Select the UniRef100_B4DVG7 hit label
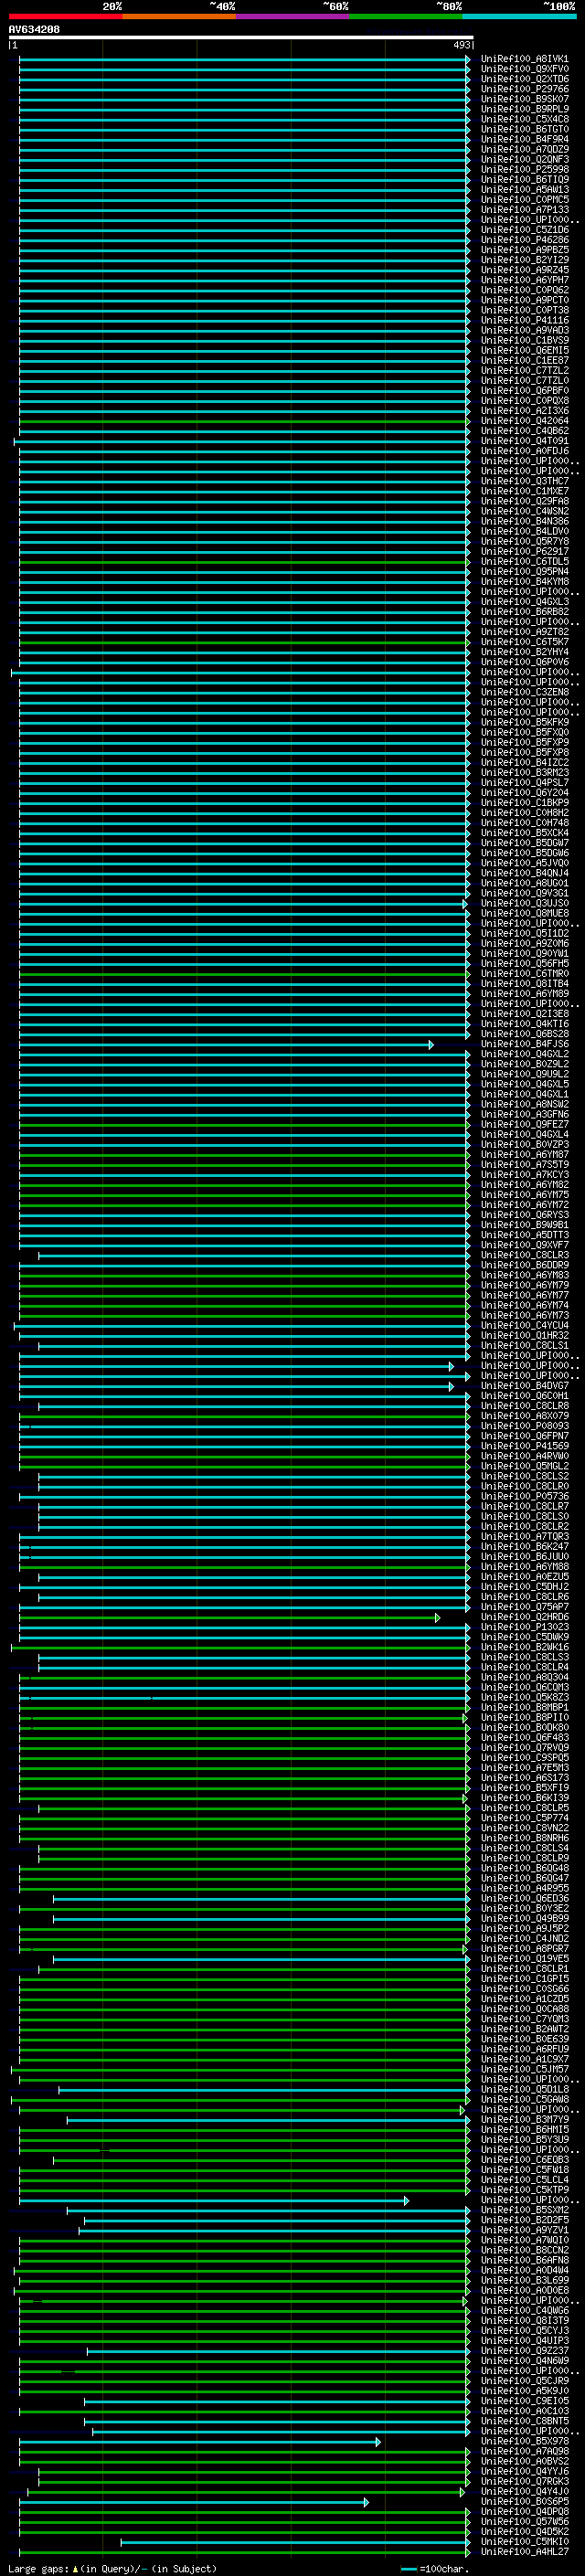Screen dimensions: 585x2576 524,1386
